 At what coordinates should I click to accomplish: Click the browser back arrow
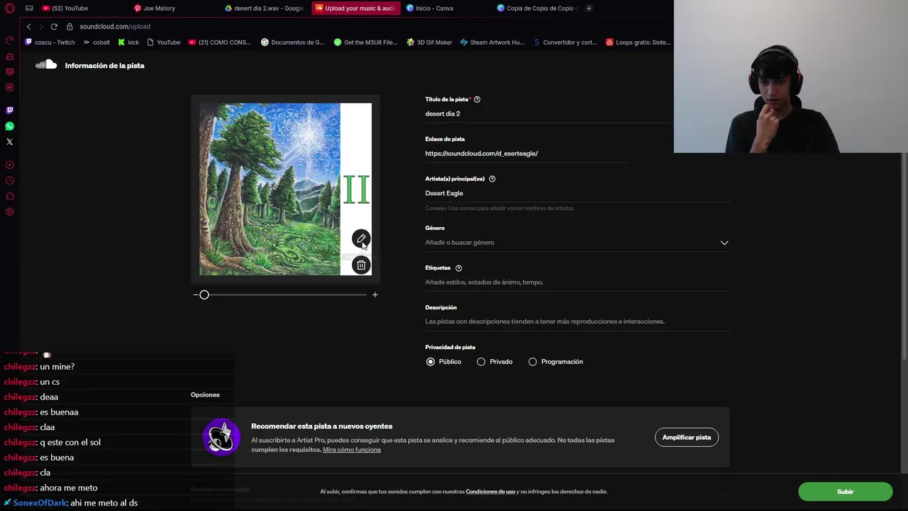point(28,26)
